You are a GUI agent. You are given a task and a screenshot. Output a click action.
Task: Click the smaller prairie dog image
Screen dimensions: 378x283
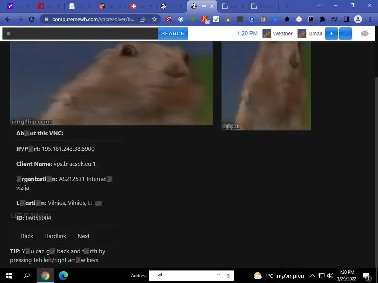(x=266, y=85)
